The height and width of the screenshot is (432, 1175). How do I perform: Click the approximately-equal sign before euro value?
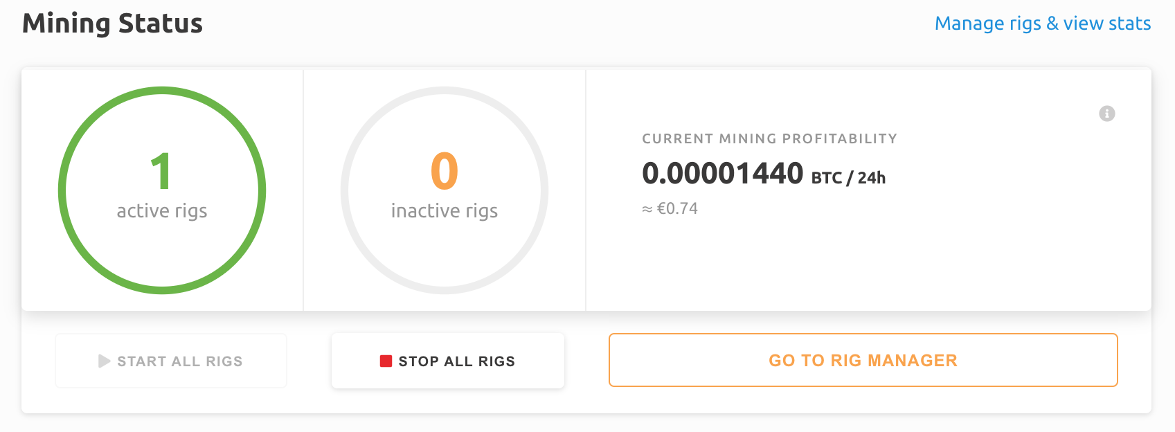(x=647, y=209)
